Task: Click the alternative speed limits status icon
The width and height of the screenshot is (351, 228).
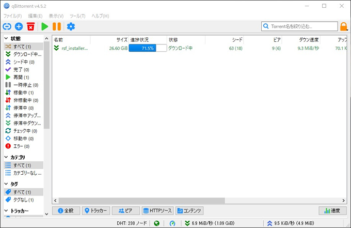Action: coord(172,223)
